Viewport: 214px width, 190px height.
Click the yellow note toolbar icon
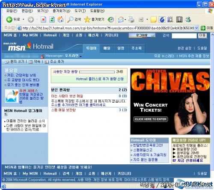[x=154, y=20]
